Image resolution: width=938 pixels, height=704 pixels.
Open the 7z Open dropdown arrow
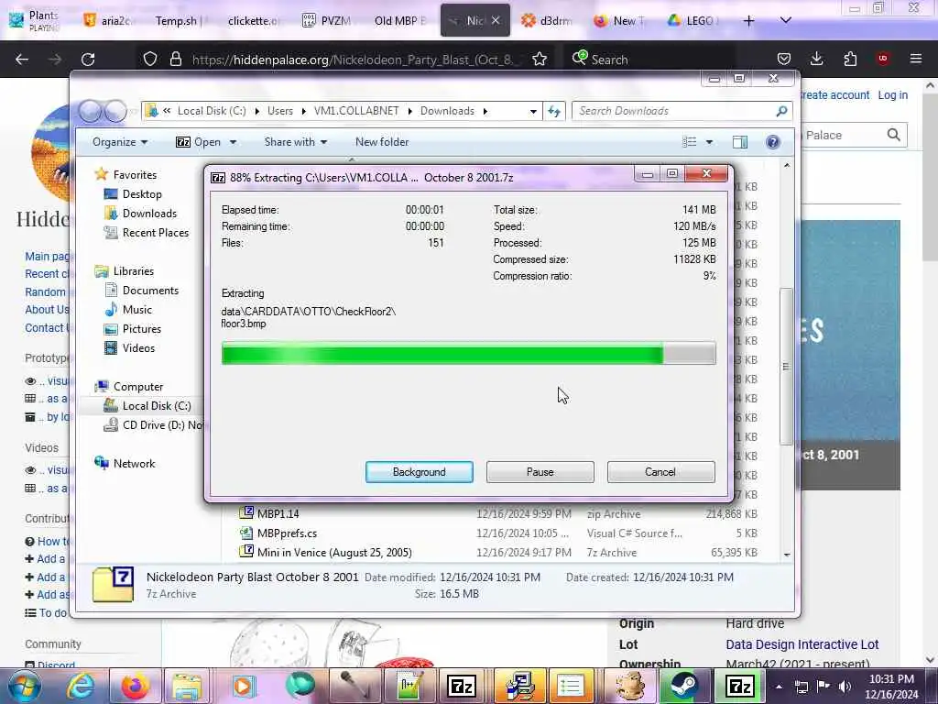[233, 142]
